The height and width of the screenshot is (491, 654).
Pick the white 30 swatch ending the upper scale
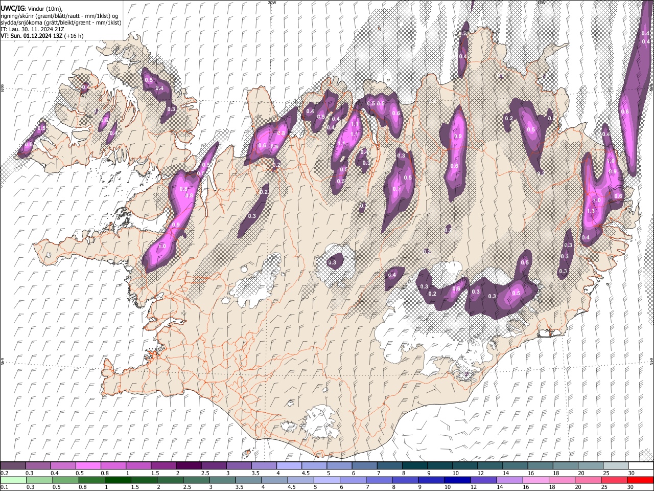[641, 466]
